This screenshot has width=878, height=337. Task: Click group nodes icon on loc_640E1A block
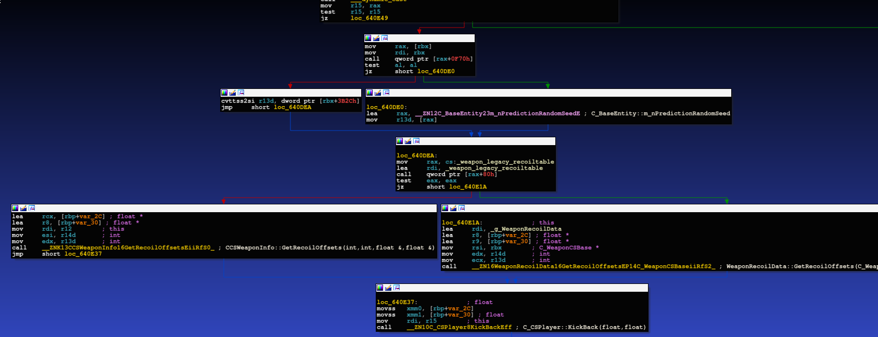[462, 208]
